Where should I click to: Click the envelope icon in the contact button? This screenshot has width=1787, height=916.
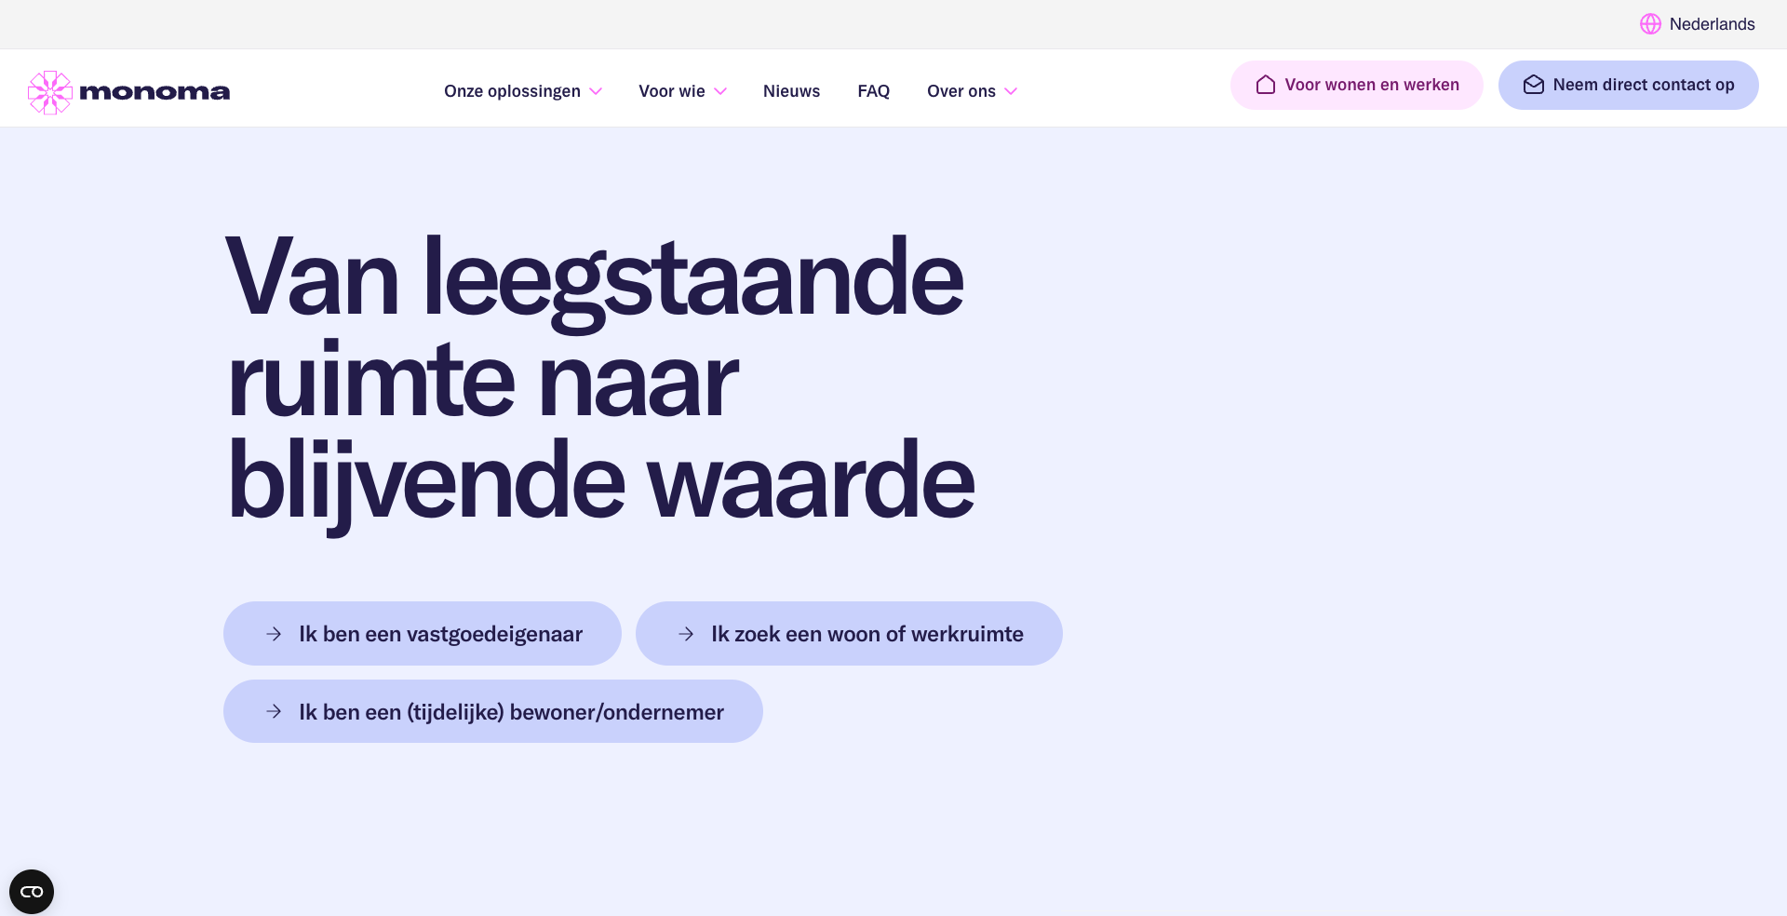tap(1533, 85)
